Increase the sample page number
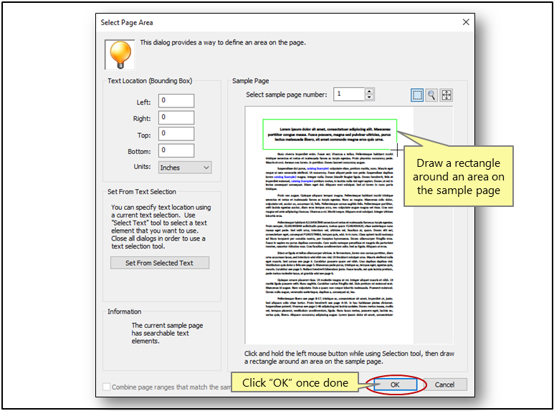554x411 pixels. [x=369, y=91]
